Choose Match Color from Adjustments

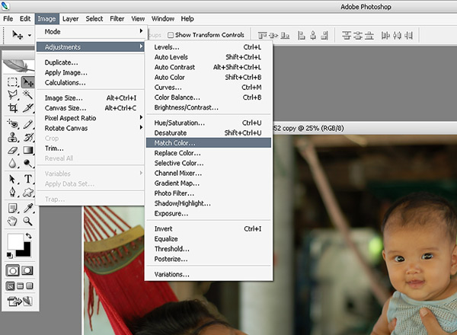click(x=209, y=142)
